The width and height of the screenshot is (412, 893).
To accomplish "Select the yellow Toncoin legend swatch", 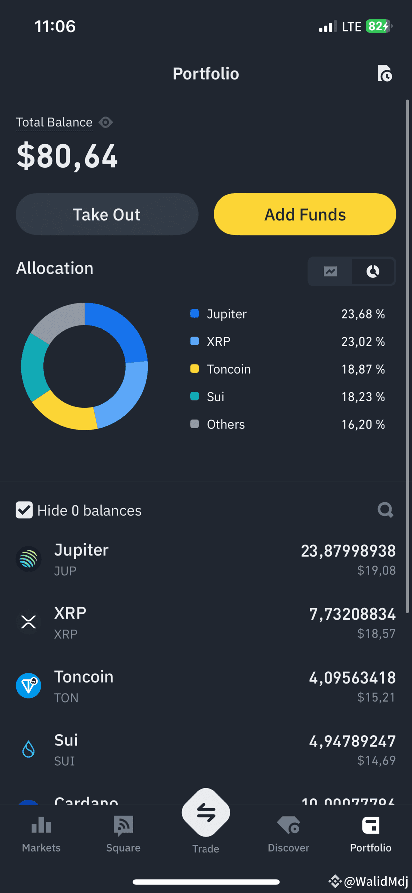I will point(195,369).
